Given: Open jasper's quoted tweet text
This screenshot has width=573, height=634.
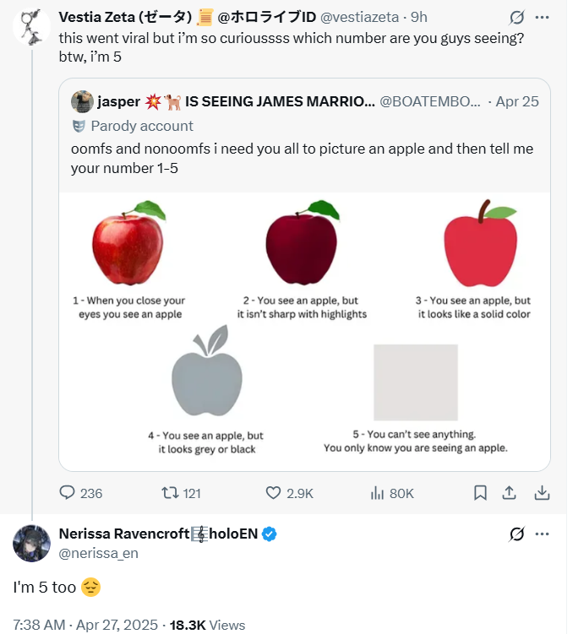Looking at the screenshot, I should [303, 158].
